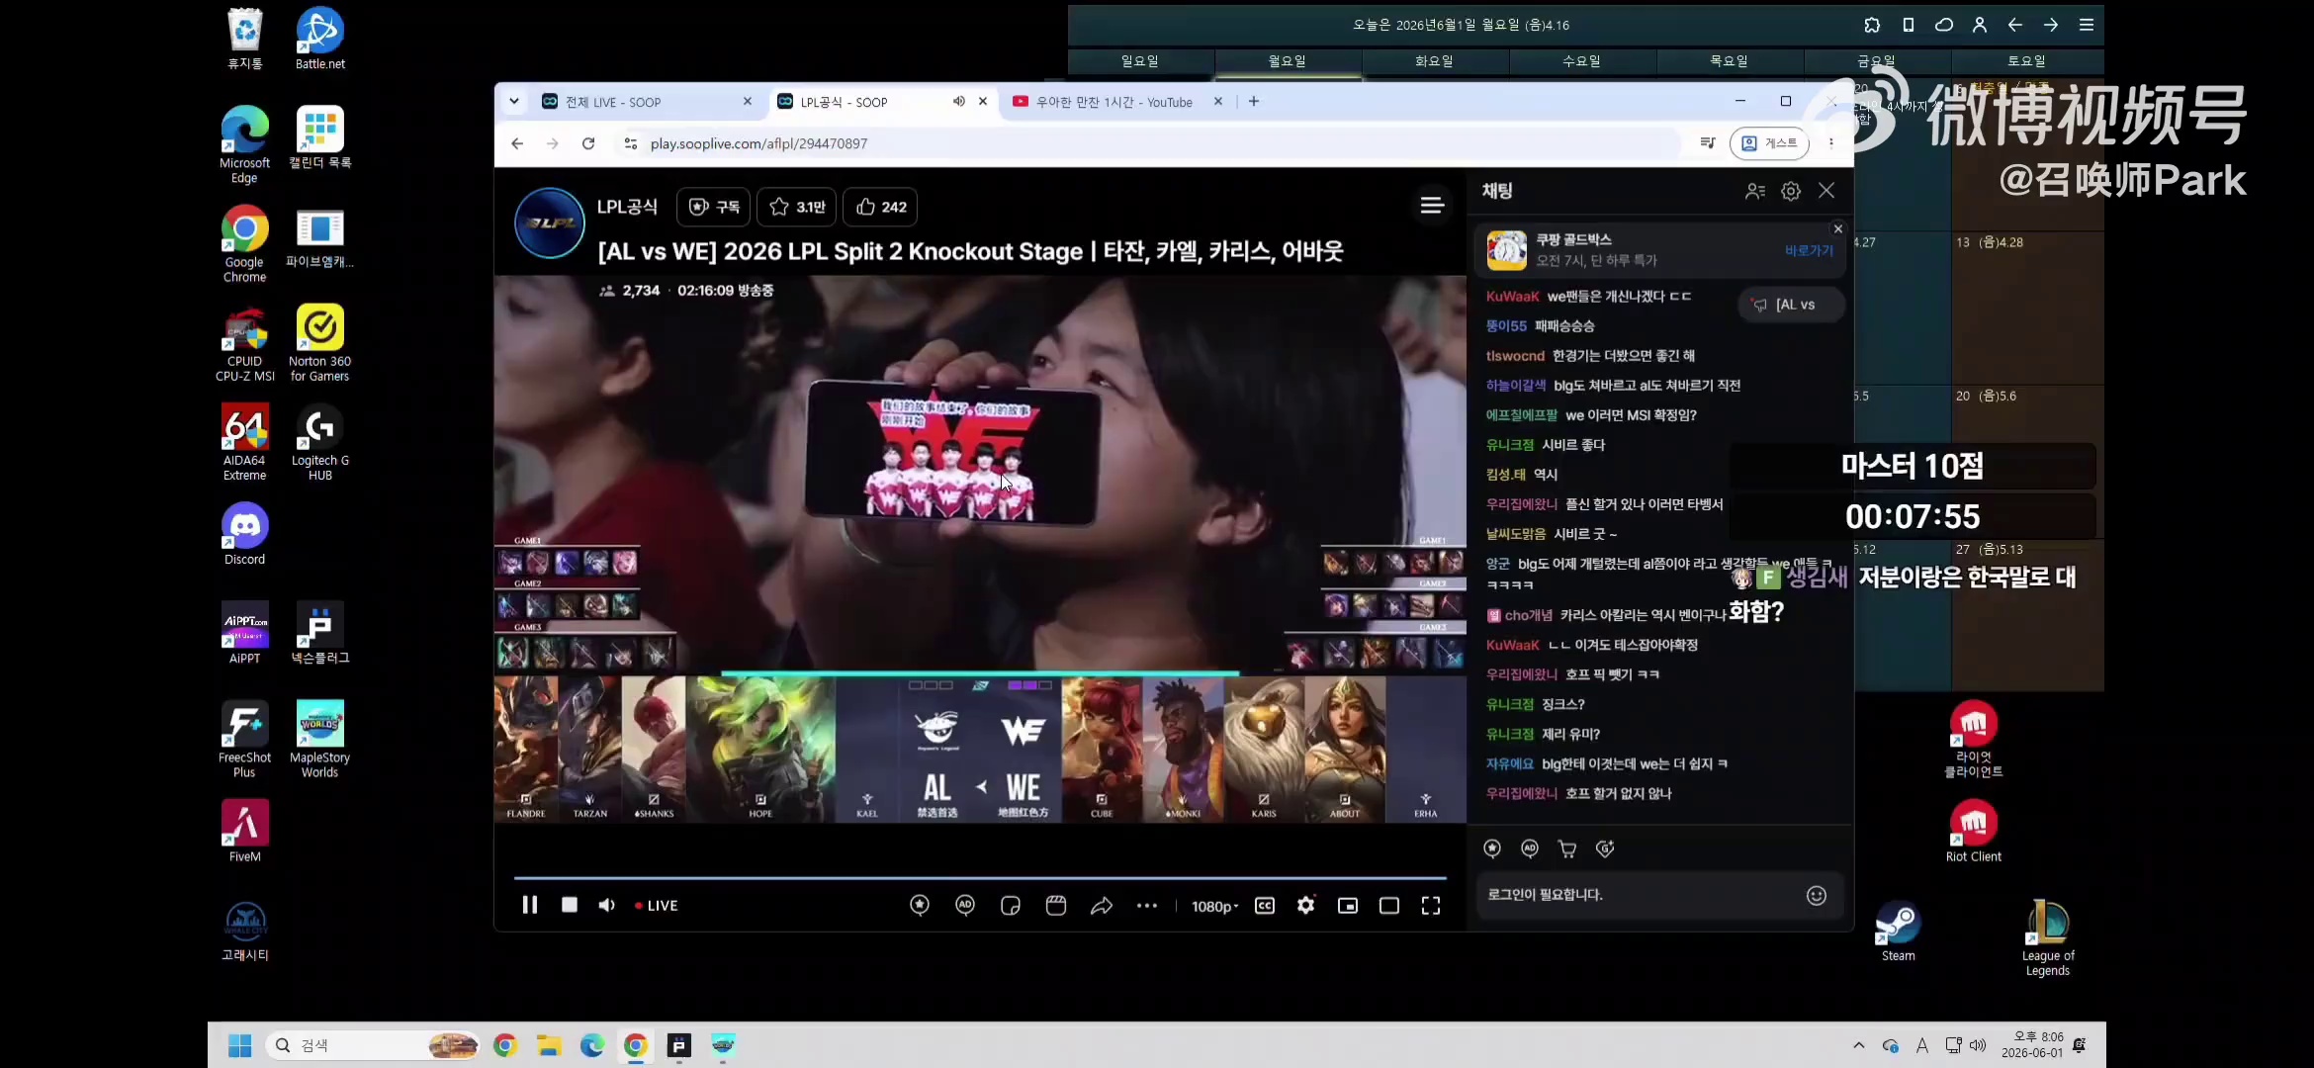Open more player options ellipsis
The width and height of the screenshot is (2314, 1068).
point(1147,906)
